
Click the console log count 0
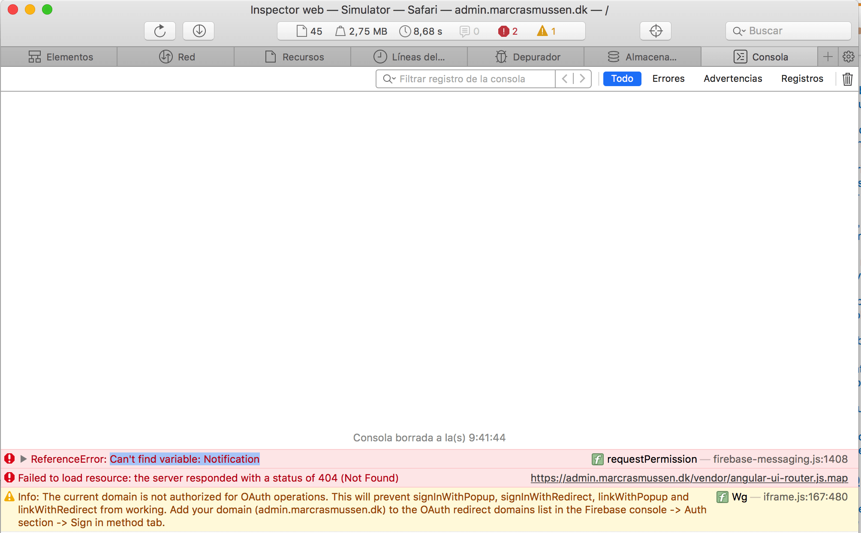469,31
